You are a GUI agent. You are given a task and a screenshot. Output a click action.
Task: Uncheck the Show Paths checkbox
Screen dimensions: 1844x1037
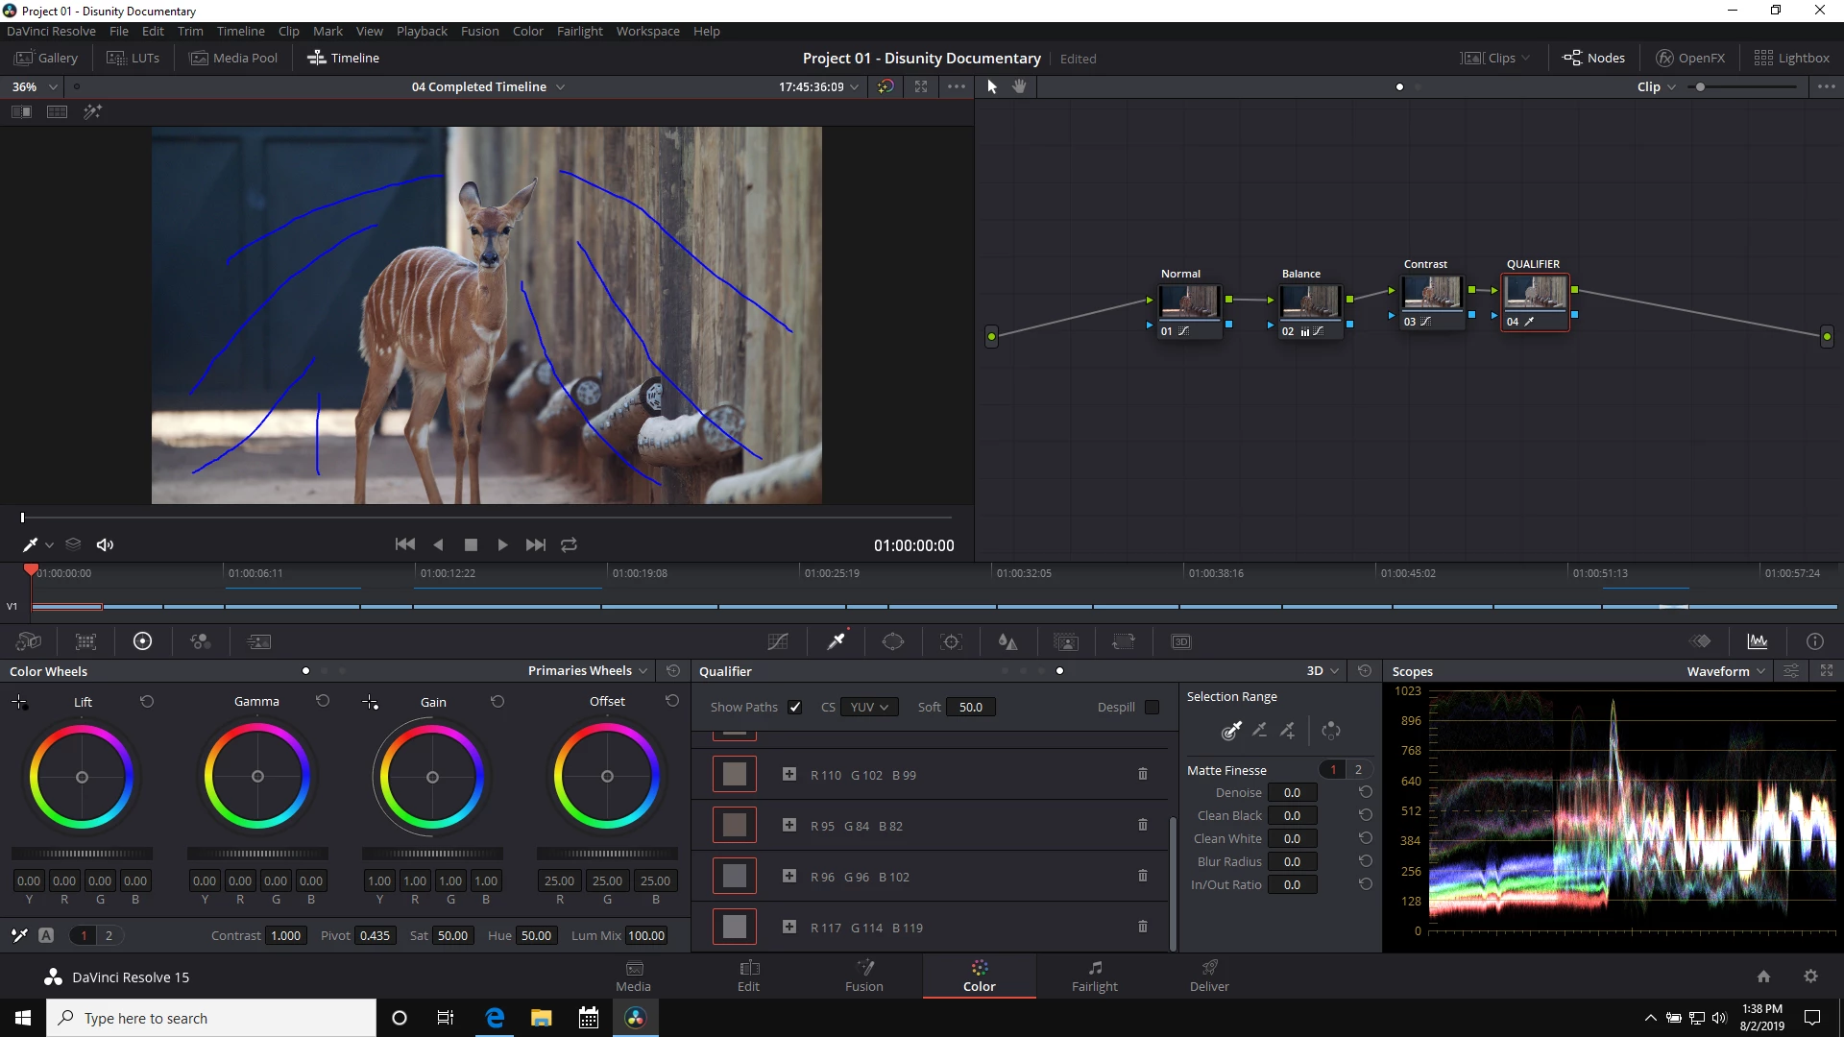pos(794,707)
